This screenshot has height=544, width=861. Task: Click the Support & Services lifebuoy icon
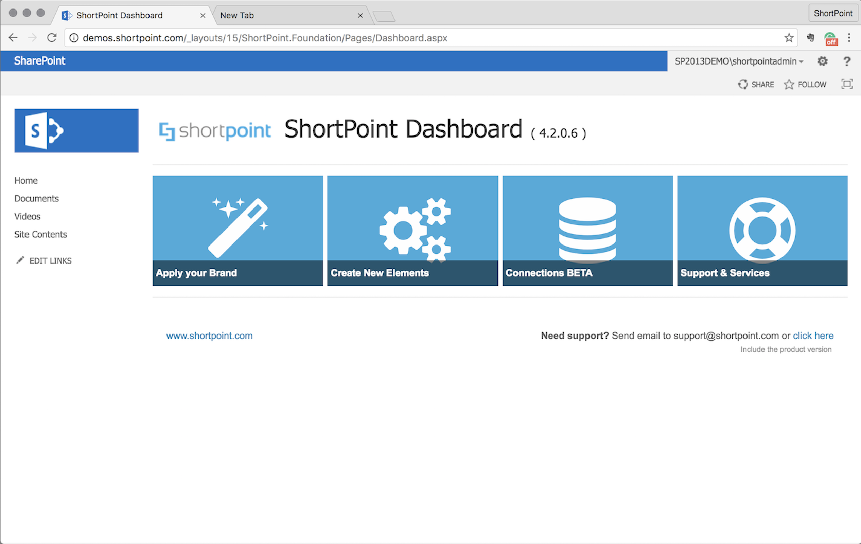762,229
